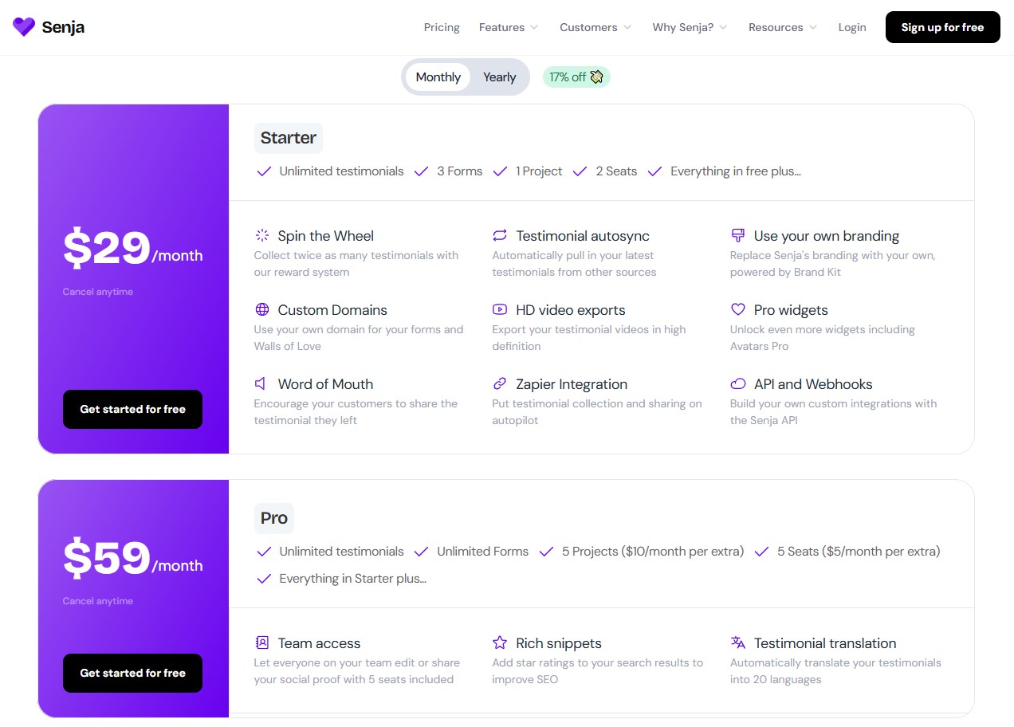Expand the Resources dropdown menu

pyautogui.click(x=783, y=27)
